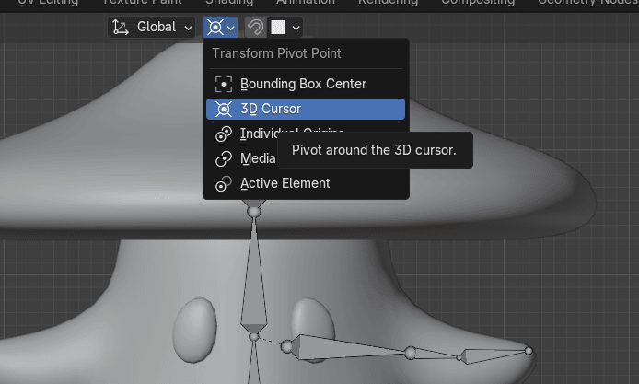Click the Individual Origins pivot icon
Screen dimensions: 639x384
(223, 134)
